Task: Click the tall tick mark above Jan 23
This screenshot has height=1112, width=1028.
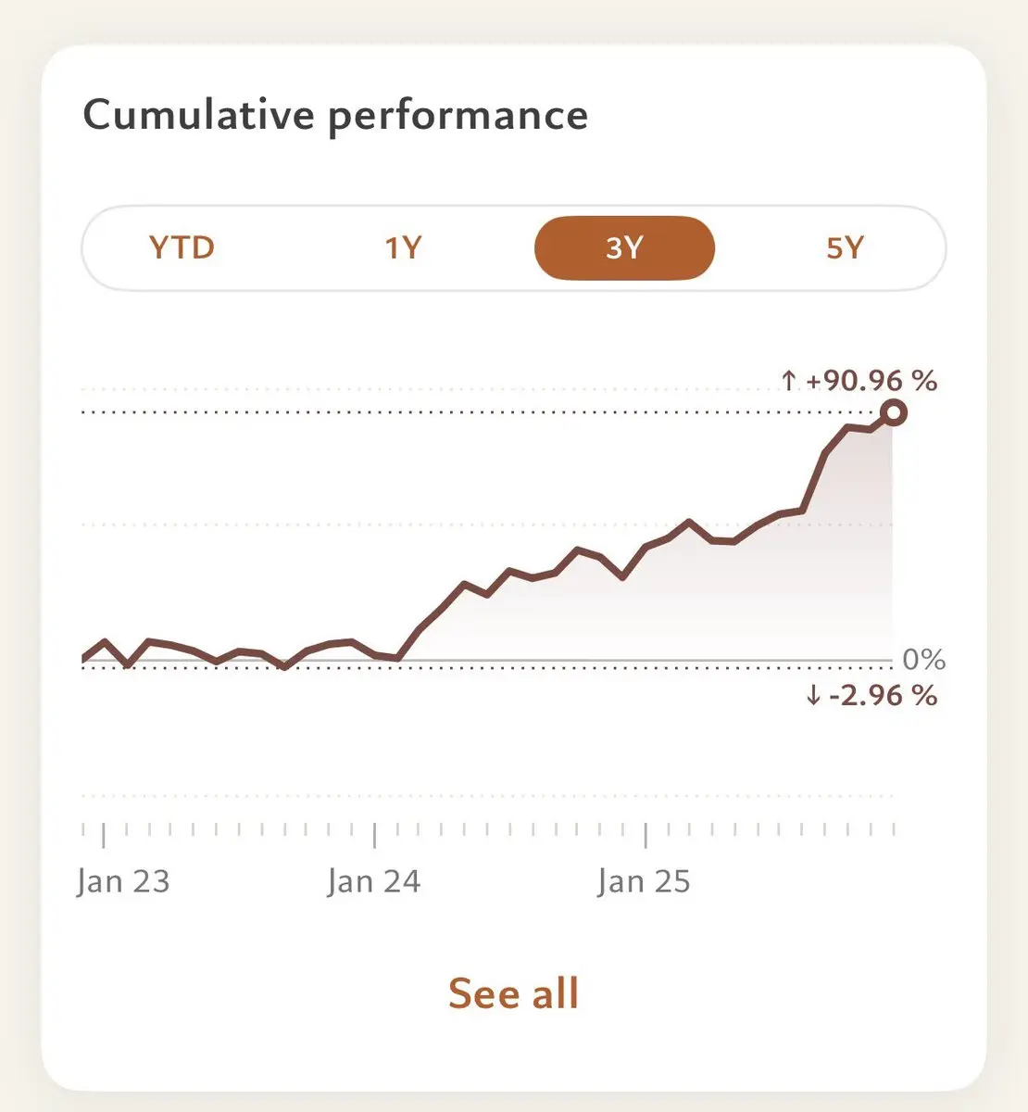Action: (104, 834)
